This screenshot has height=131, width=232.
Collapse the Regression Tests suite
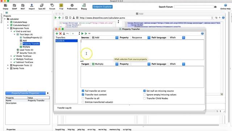tap(8, 28)
